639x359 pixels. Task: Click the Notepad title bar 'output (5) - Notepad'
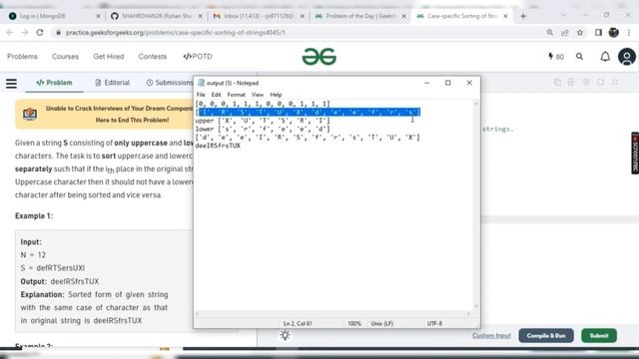tap(233, 83)
